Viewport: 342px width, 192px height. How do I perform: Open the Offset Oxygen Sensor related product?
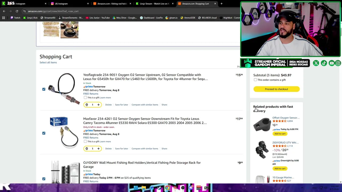tap(286, 118)
